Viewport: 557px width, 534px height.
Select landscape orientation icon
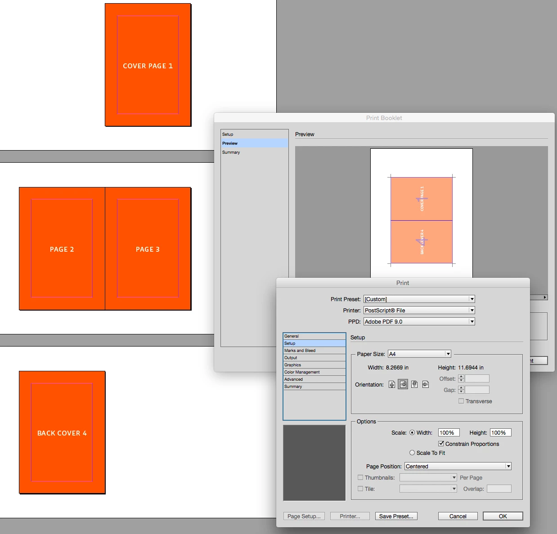(x=403, y=384)
